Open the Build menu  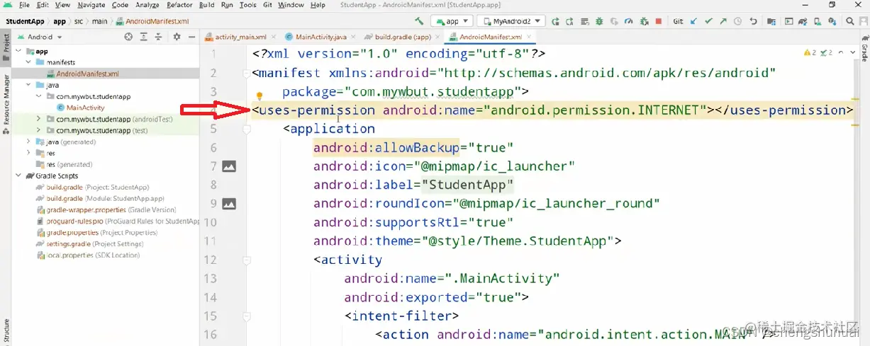pyautogui.click(x=206, y=5)
